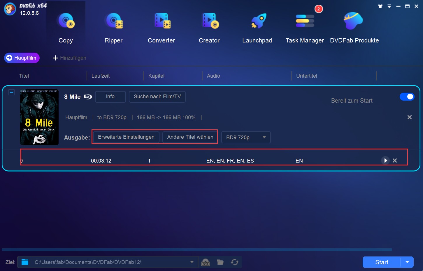Viewport: 423px width, 271px height.
Task: Click the 186 MB -> 186 MB 100% size text
Action: tap(166, 117)
